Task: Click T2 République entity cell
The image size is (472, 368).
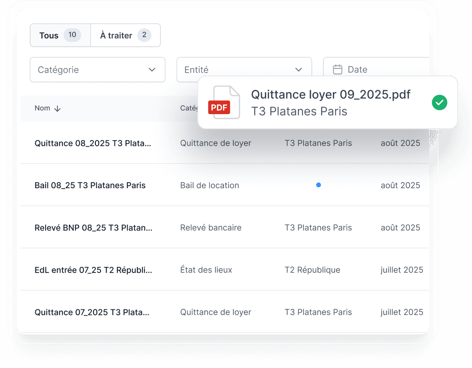Action: tap(312, 270)
